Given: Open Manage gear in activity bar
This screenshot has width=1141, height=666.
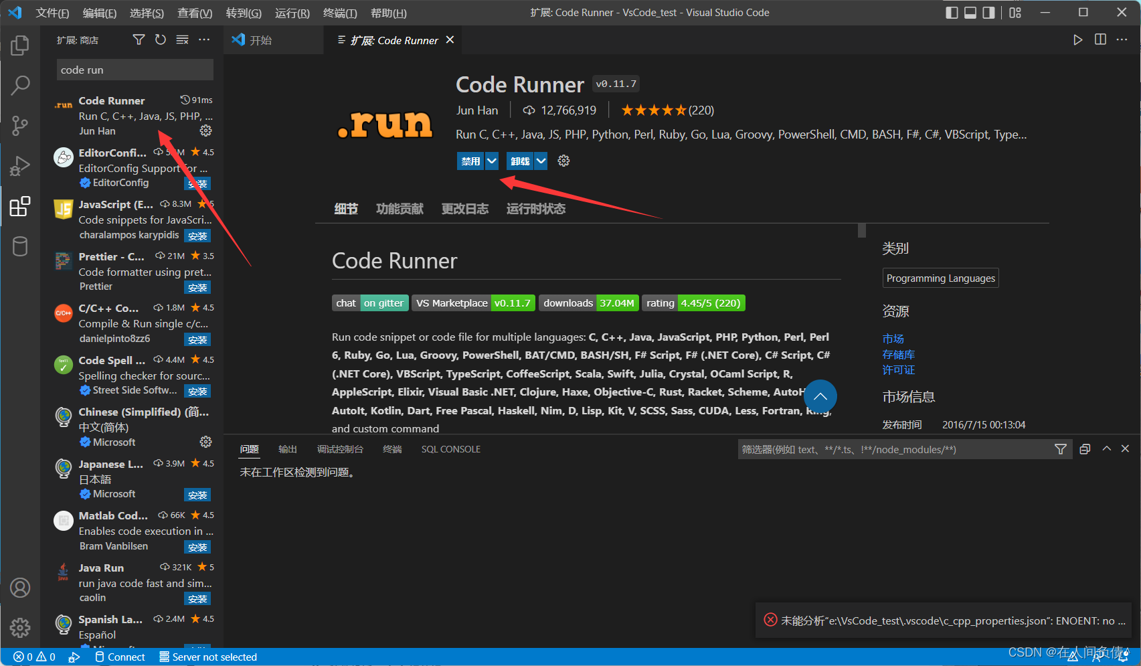Looking at the screenshot, I should click(20, 628).
